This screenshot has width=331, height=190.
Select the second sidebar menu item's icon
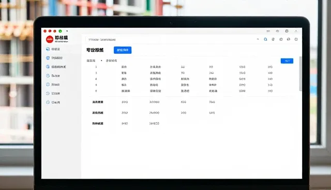tap(48, 58)
